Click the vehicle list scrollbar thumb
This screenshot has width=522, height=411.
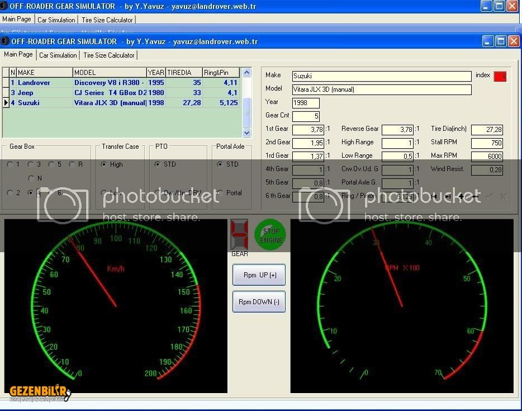(246, 112)
